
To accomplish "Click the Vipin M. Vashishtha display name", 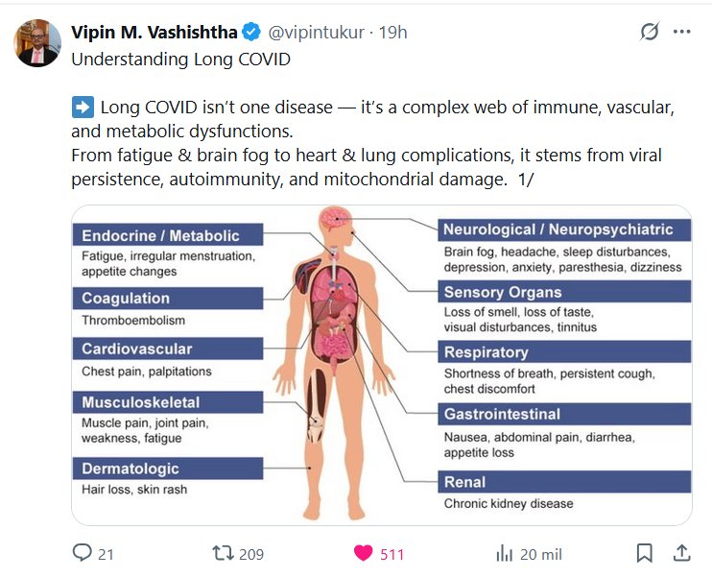I will point(154,33).
